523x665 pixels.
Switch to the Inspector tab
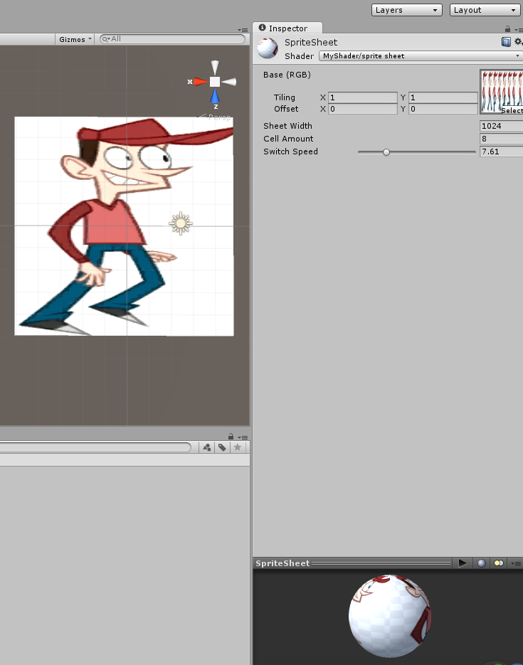[x=287, y=28]
